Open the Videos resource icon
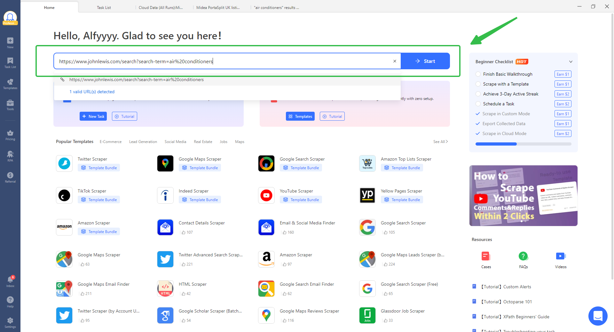614x332 pixels. click(561, 256)
